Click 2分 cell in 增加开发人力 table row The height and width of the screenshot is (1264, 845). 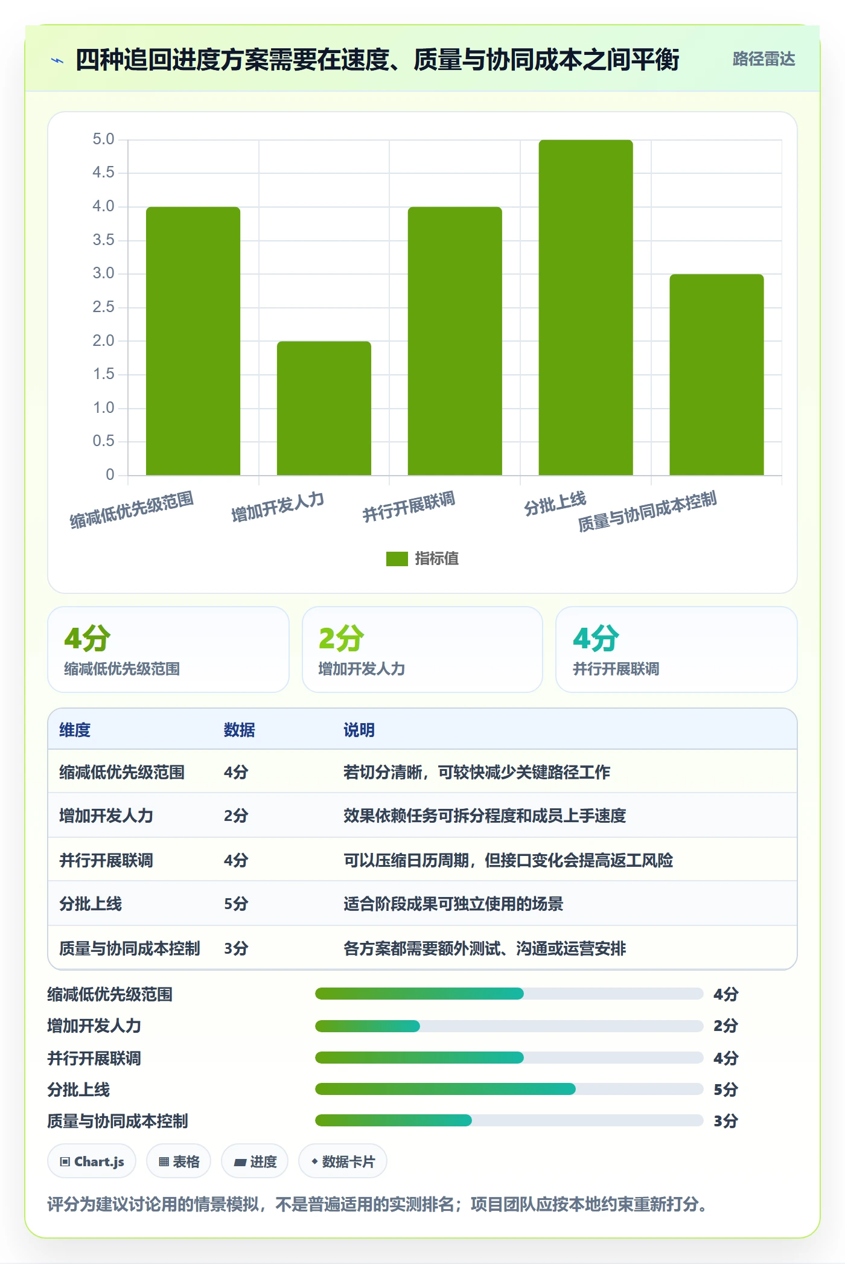pyautogui.click(x=236, y=816)
